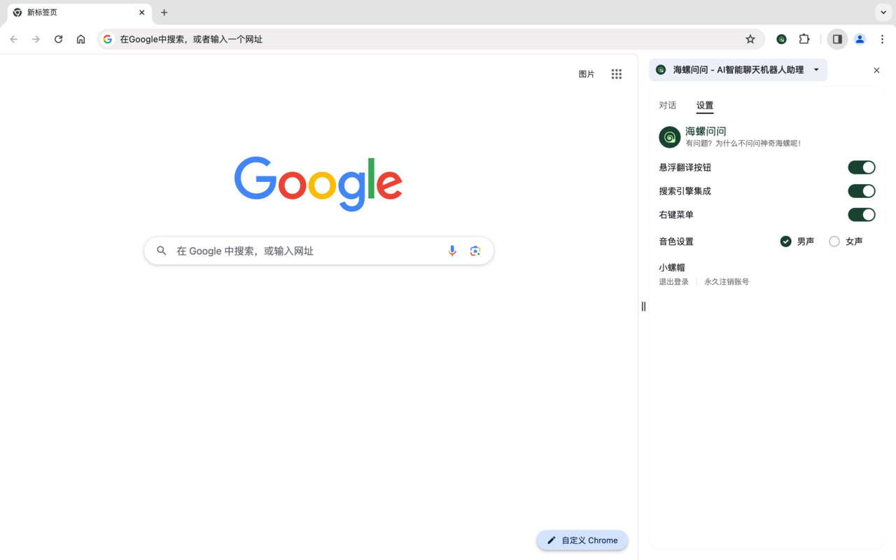
Task: Bookmark this tab with the star icon
Action: pos(750,39)
